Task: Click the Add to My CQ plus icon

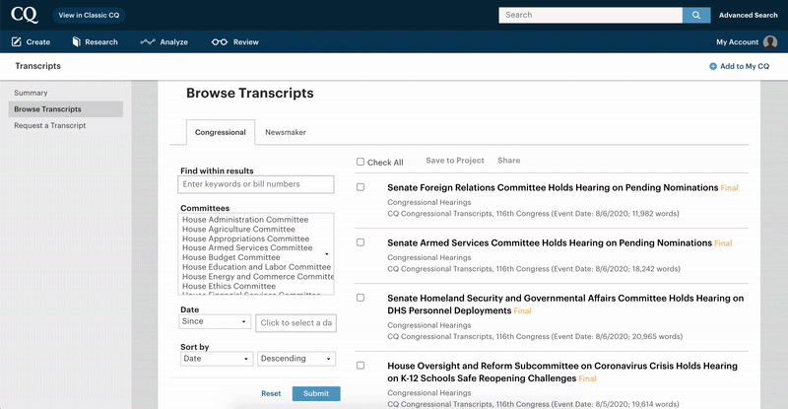Action: (713, 66)
